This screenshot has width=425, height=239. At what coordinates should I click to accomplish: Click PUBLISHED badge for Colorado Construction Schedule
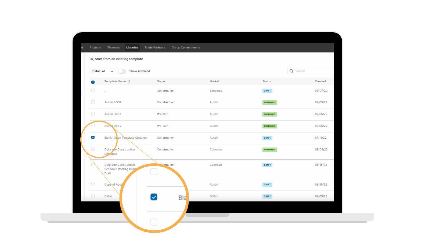(x=270, y=150)
